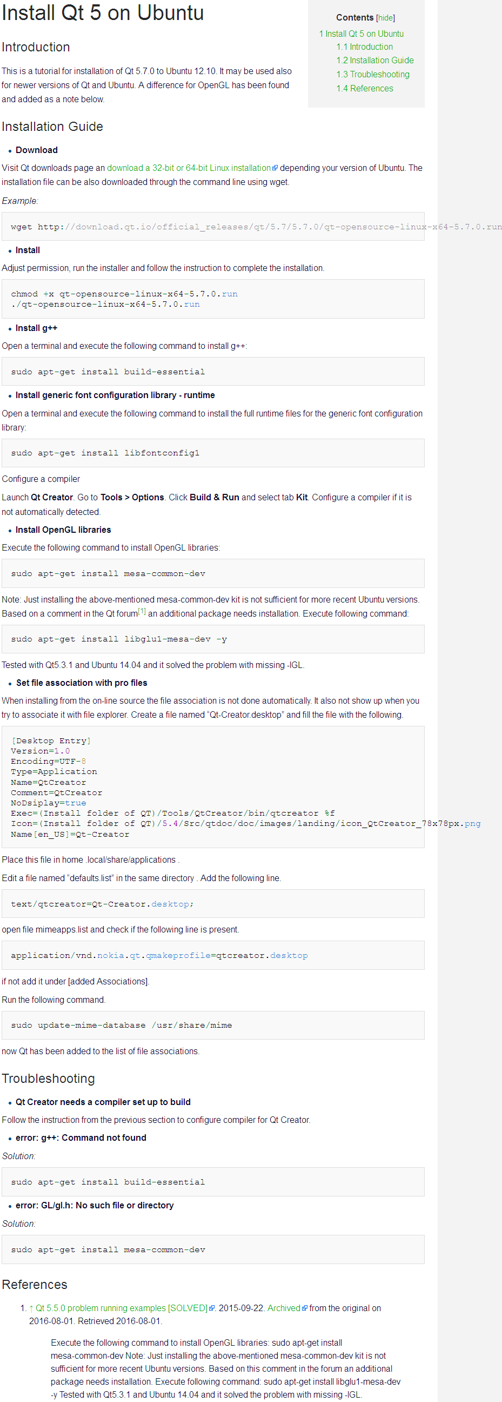Viewport: 502px width, 1402px height.
Task: Jump to 1.2 Installation Guide in contents
Action: coord(374,61)
